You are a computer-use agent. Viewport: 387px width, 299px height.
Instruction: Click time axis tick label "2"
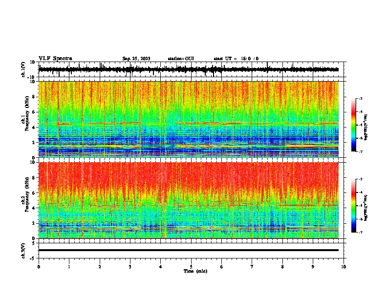pyautogui.click(x=100, y=267)
